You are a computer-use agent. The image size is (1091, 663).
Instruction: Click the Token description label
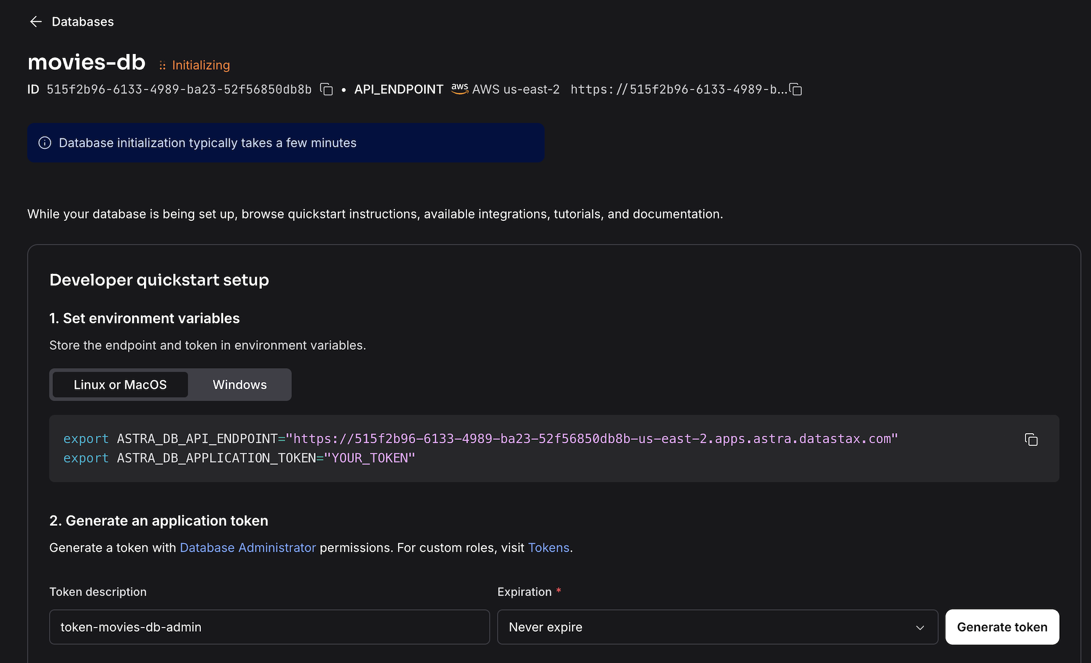[98, 592]
